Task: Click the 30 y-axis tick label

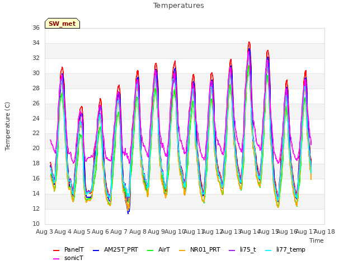Action: 36,73
